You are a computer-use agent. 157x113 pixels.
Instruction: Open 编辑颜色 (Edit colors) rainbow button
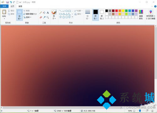tap(141, 15)
